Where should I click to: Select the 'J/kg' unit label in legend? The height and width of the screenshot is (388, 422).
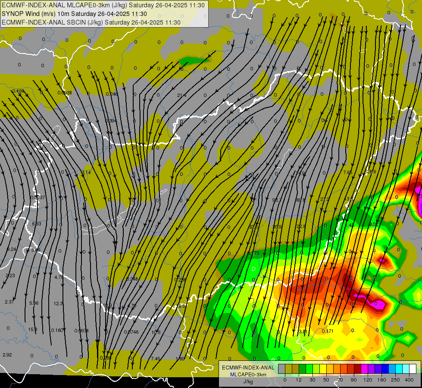tap(248, 381)
